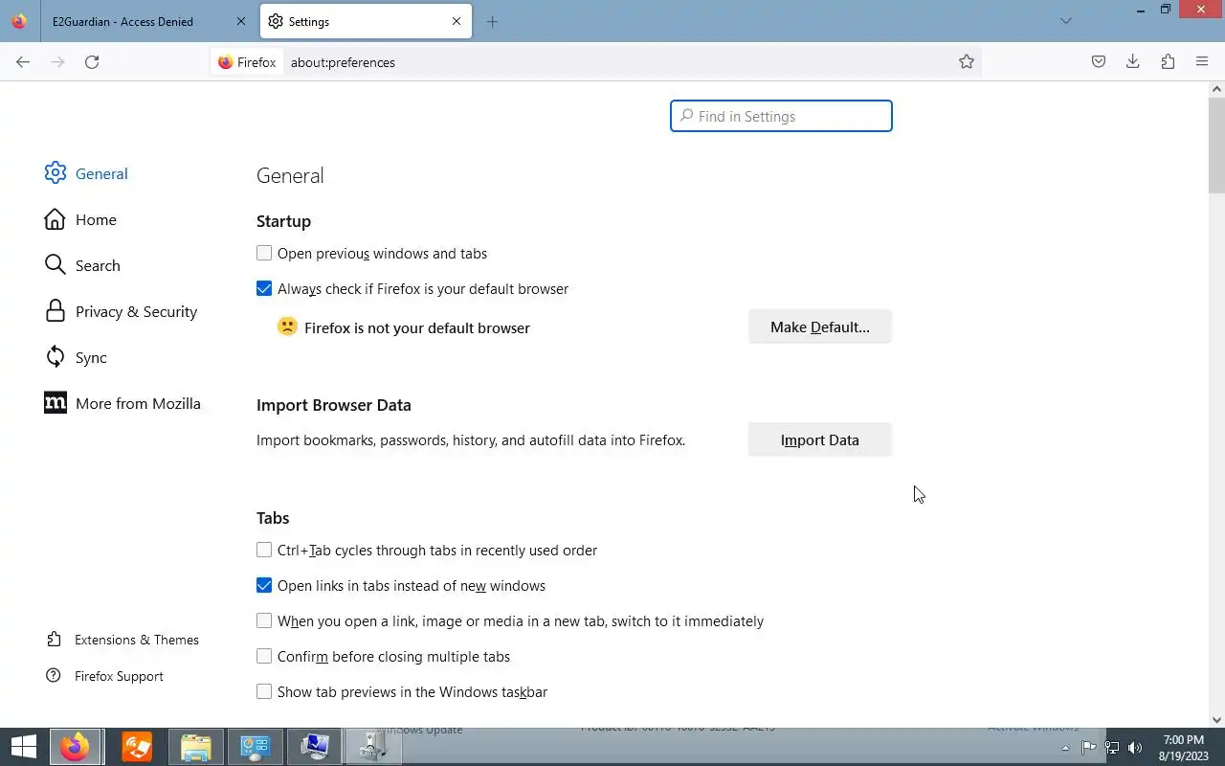Click the scrollbar up arrow
Image resolution: width=1225 pixels, height=766 pixels.
click(x=1217, y=89)
